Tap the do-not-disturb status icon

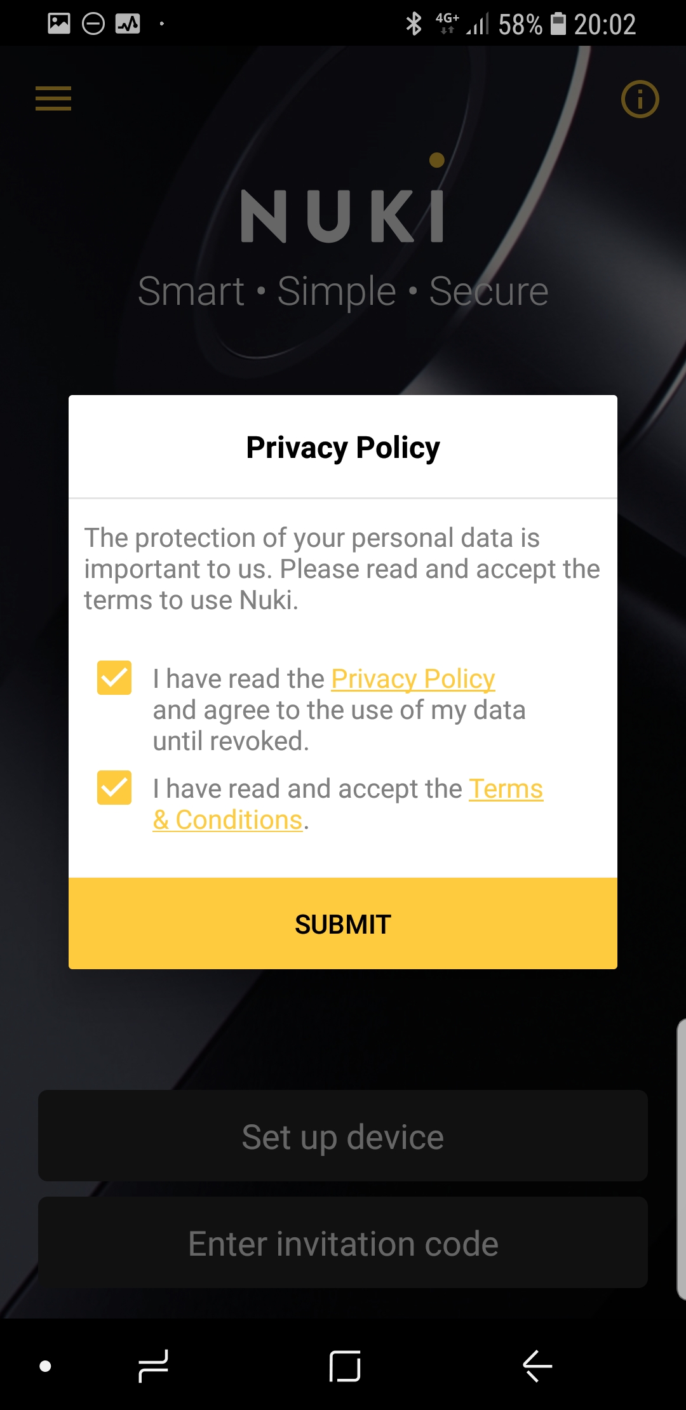(93, 24)
